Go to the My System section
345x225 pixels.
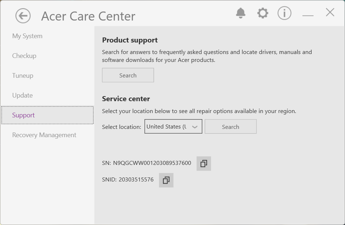click(x=27, y=36)
